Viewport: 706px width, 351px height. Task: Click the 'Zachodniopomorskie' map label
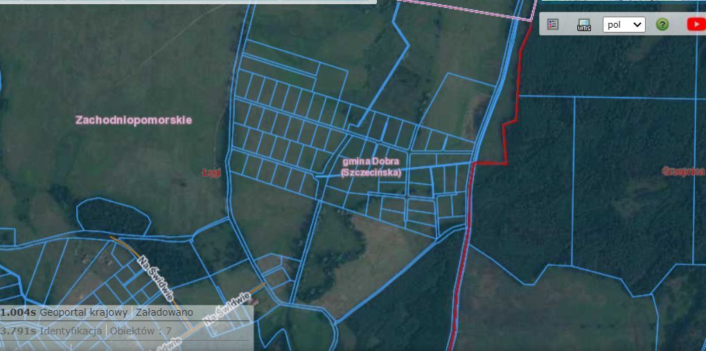pos(133,120)
